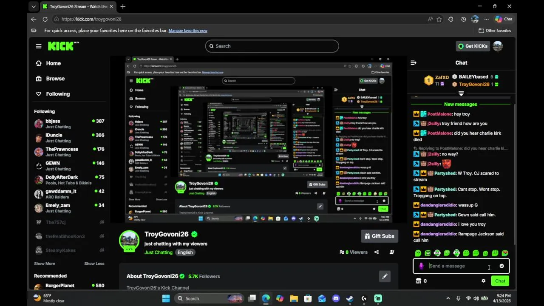Screen dimensions: 544x306
Task: Open Discord from the taskbar
Action: (336, 298)
